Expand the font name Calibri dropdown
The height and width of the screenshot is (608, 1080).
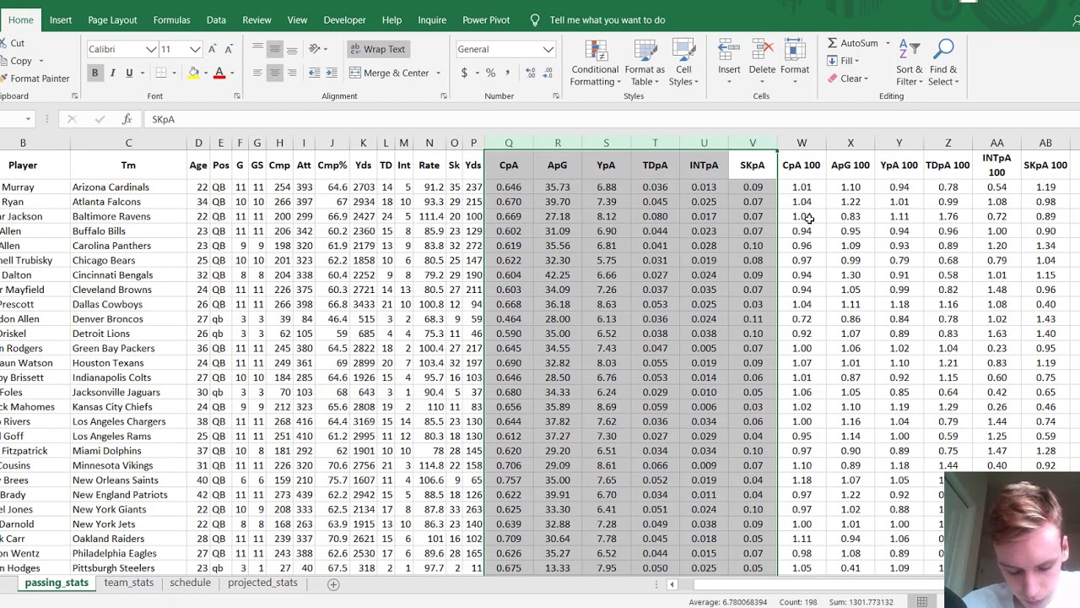pyautogui.click(x=151, y=49)
